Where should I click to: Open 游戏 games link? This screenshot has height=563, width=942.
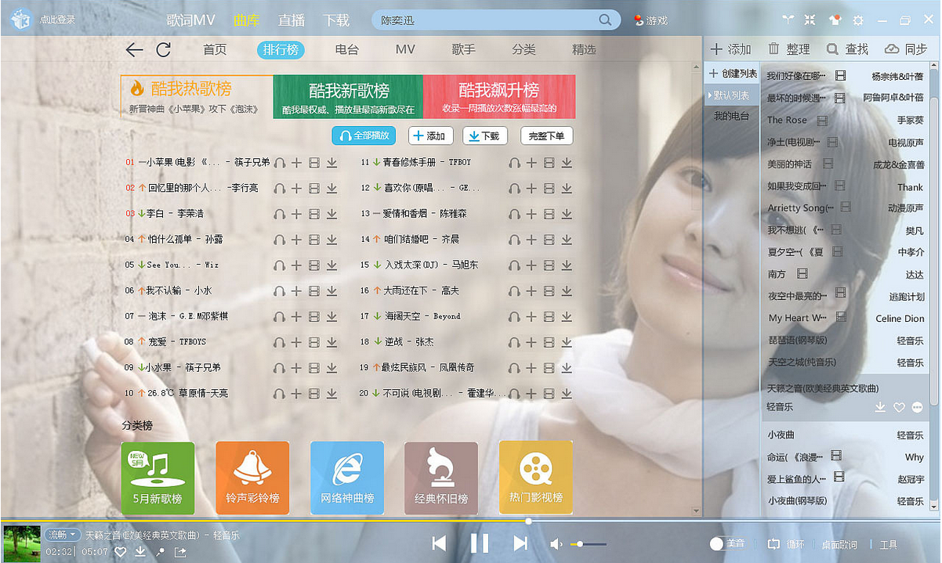tap(651, 20)
